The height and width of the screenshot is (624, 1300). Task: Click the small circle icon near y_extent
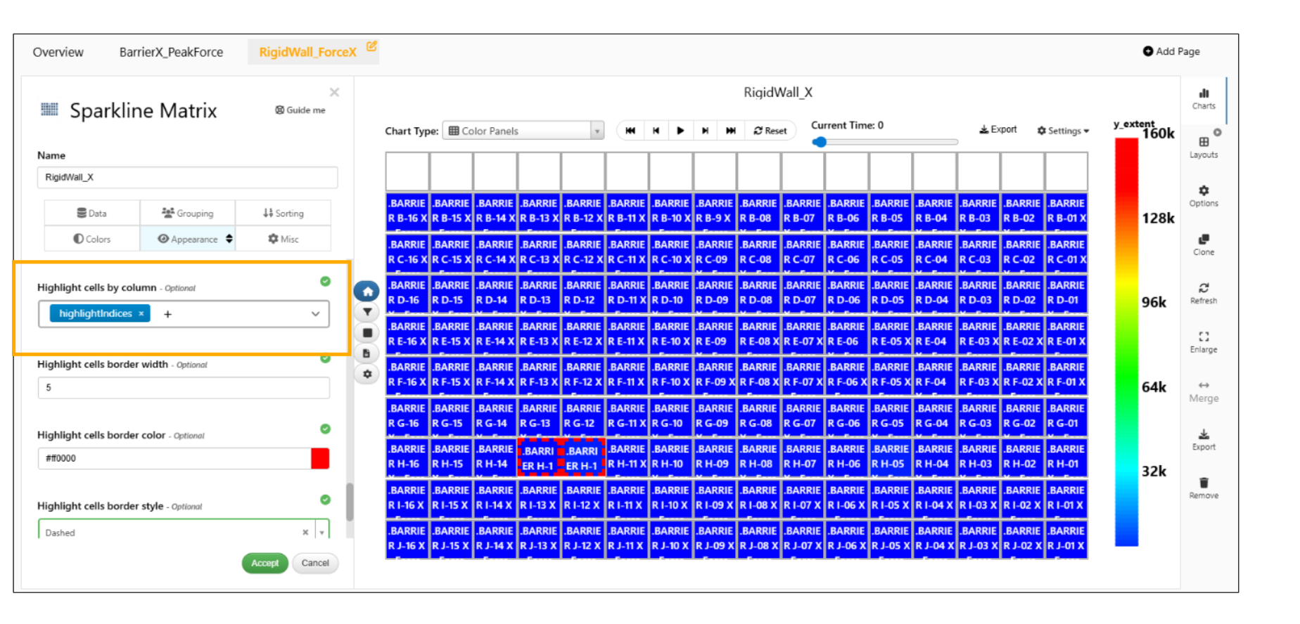1217,132
